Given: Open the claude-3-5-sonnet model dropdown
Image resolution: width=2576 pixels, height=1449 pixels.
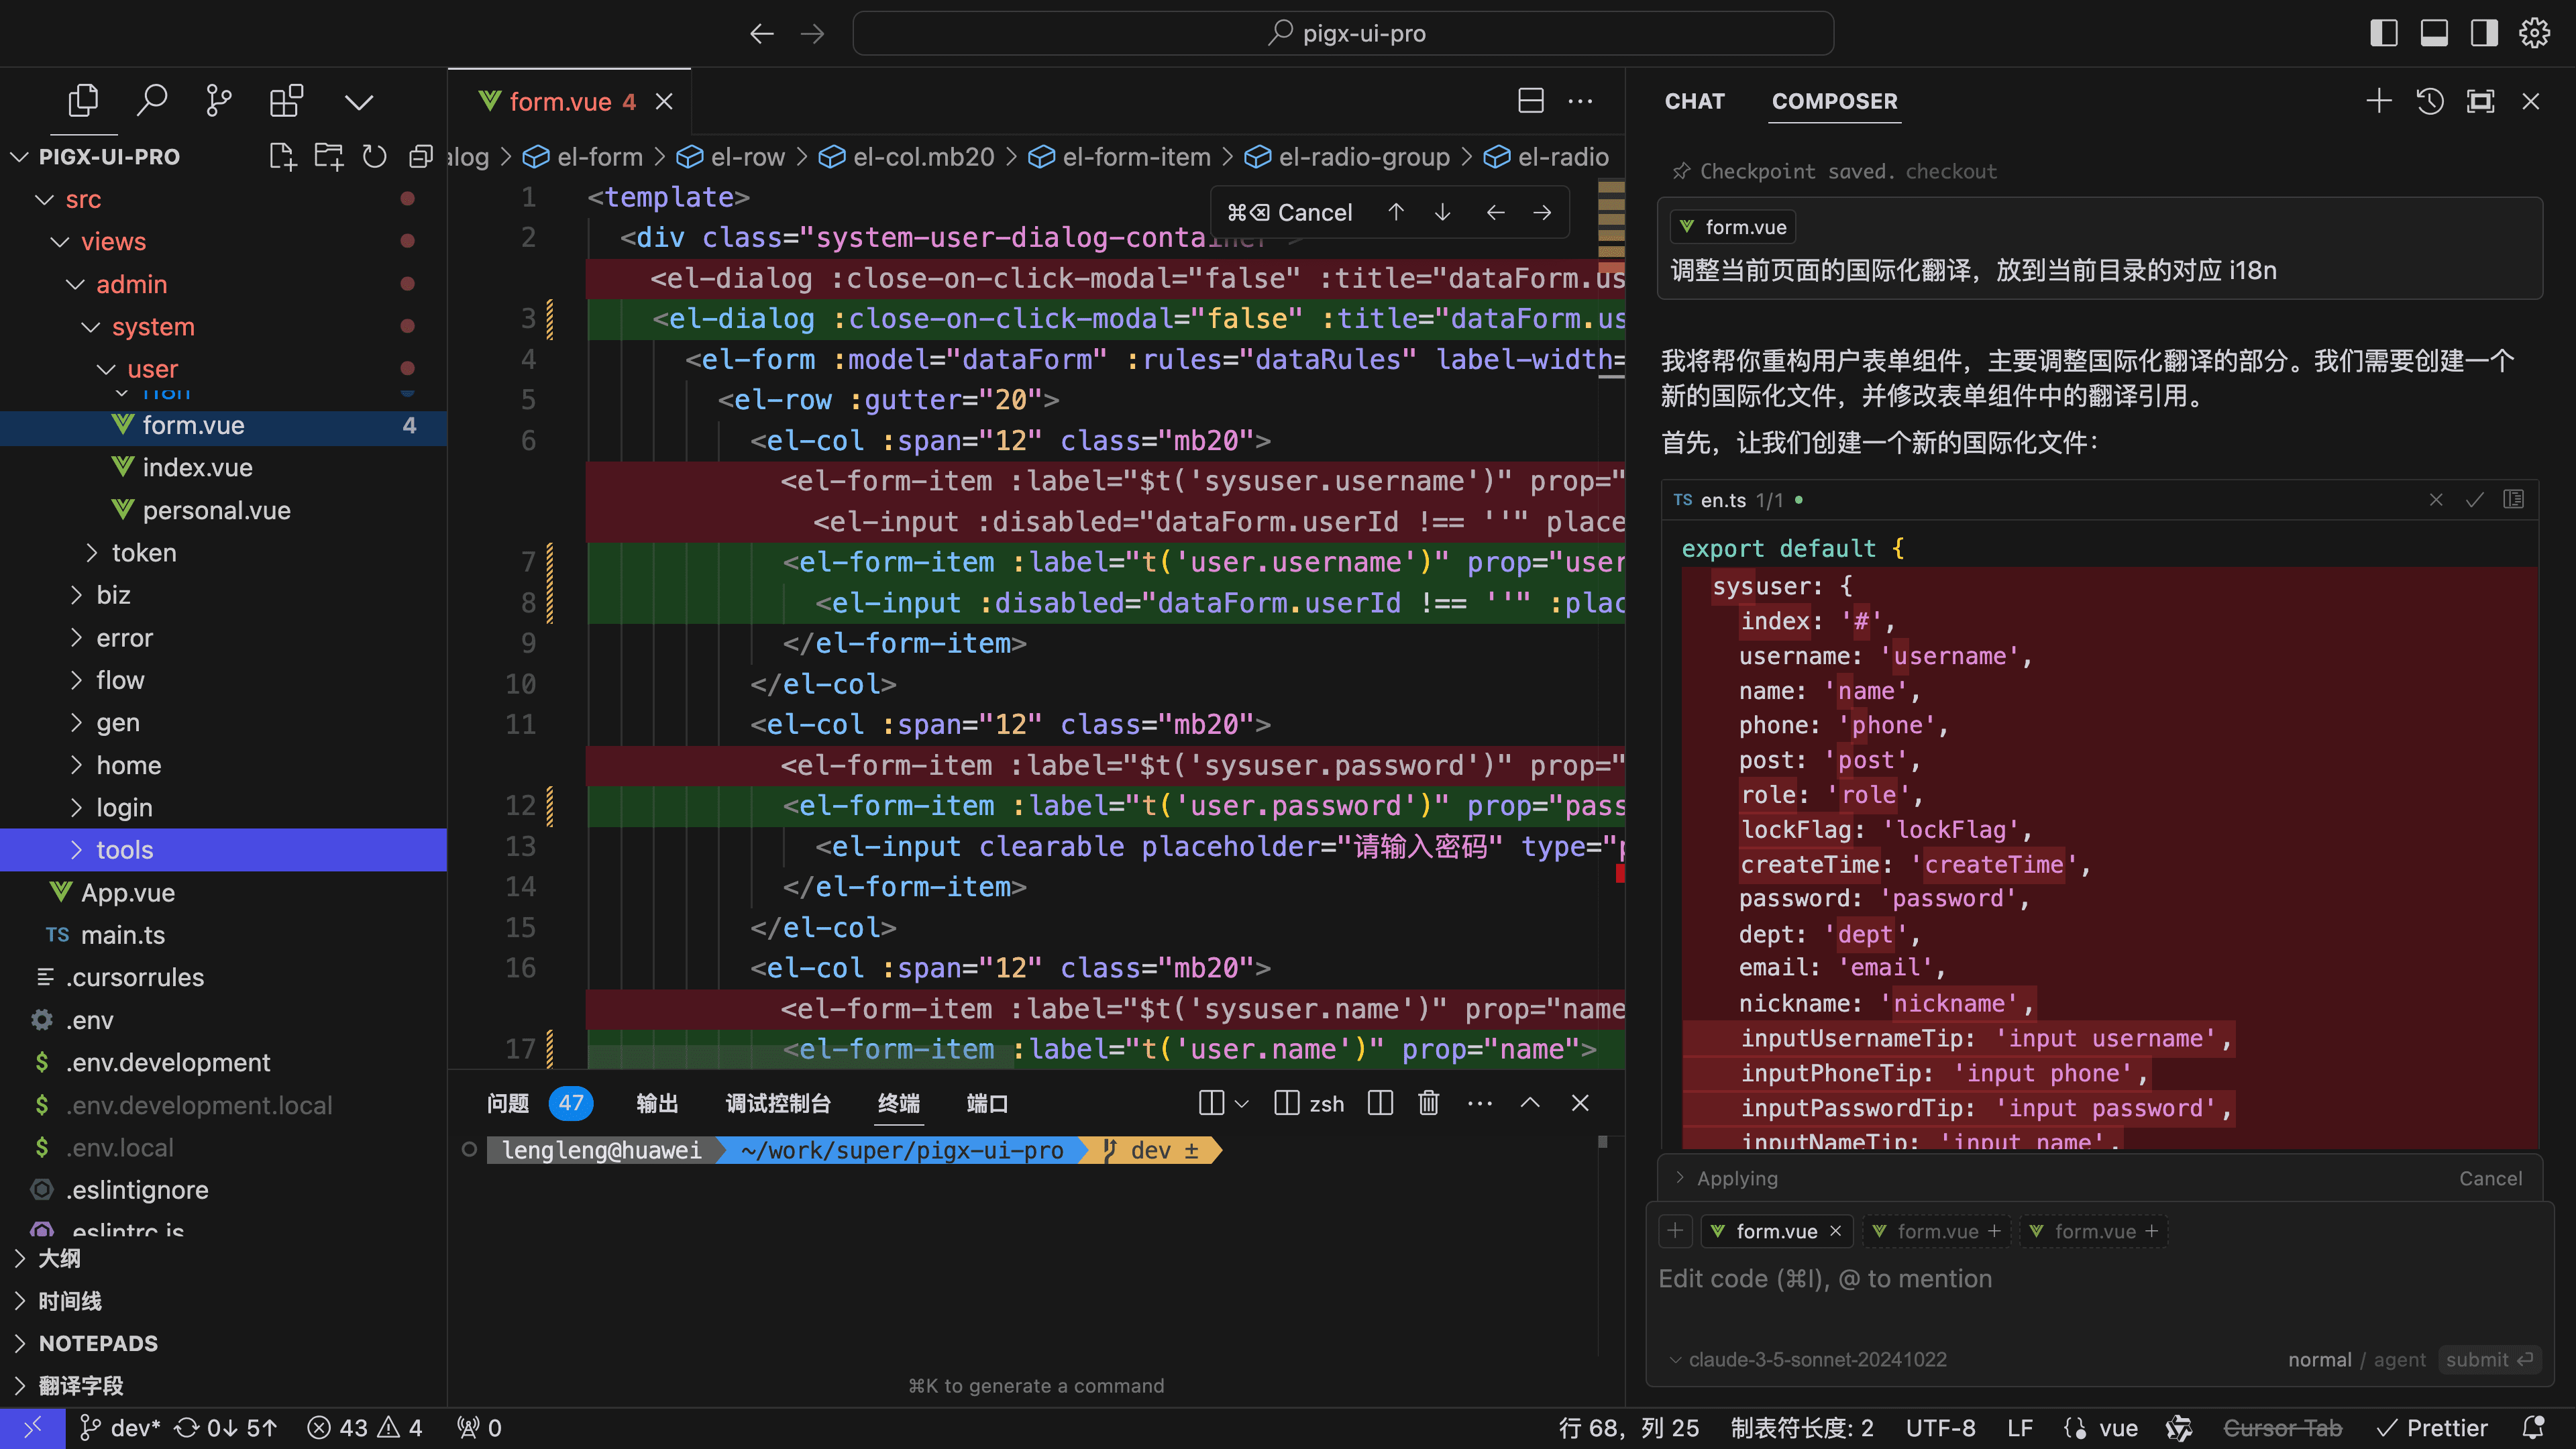Looking at the screenshot, I should pyautogui.click(x=1808, y=1359).
